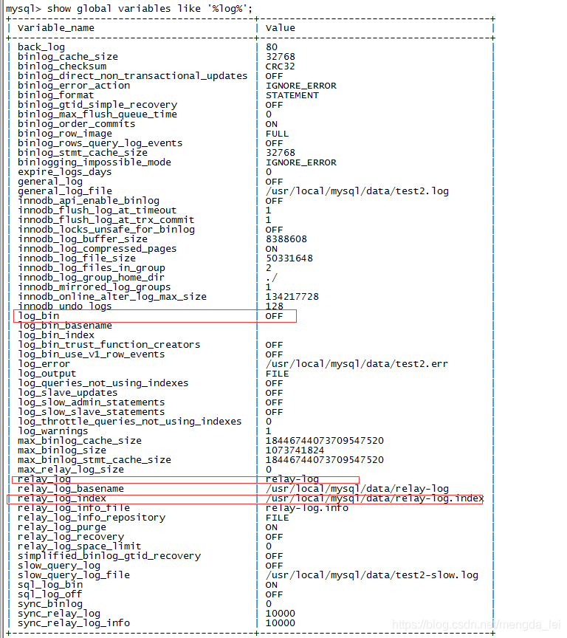This screenshot has height=638, width=567.
Task: Click binlogging_impossible_mode variable name
Action: point(94,162)
